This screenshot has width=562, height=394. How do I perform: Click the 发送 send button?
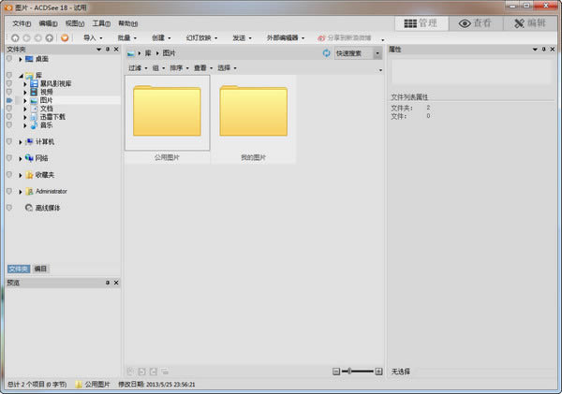pyautogui.click(x=242, y=37)
